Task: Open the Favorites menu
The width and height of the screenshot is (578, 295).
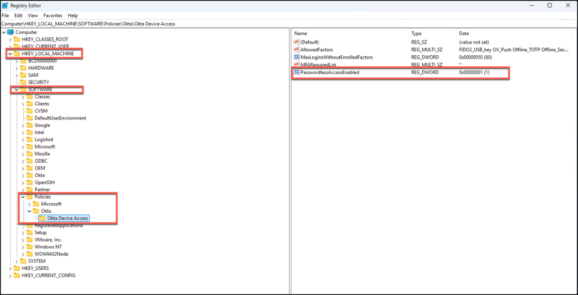Action: pyautogui.click(x=52, y=15)
